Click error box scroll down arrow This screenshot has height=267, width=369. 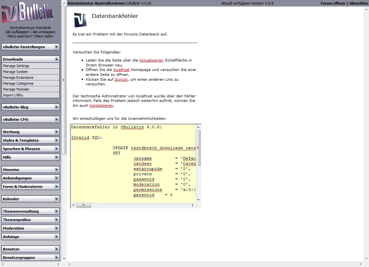coord(198,200)
